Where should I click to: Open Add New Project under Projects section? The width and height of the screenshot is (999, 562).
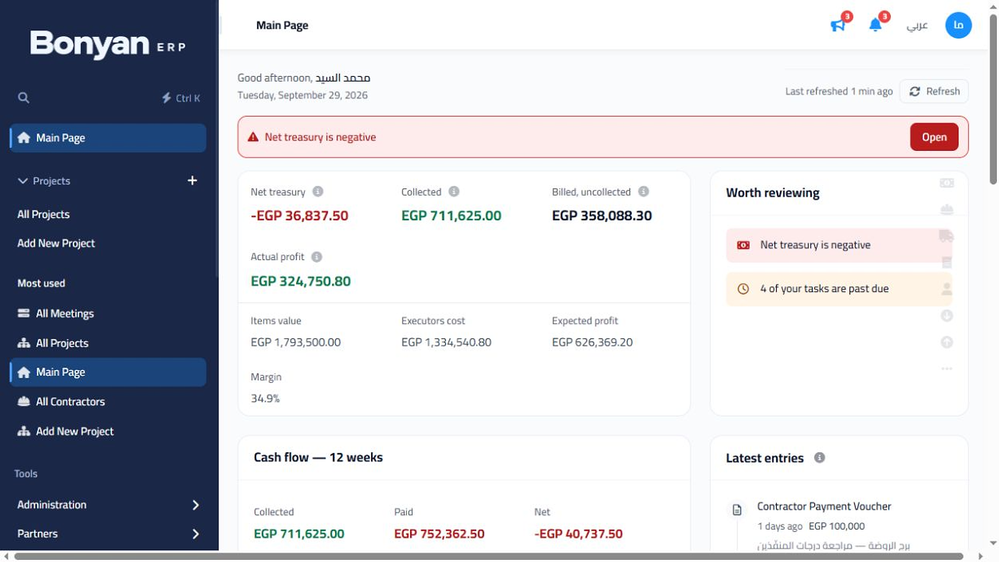(x=56, y=243)
